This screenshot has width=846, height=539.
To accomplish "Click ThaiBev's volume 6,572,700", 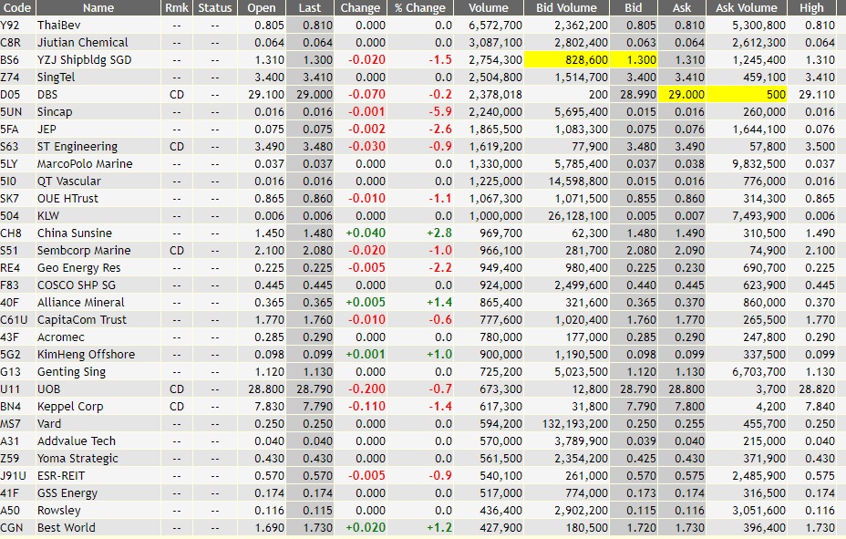I will click(495, 26).
